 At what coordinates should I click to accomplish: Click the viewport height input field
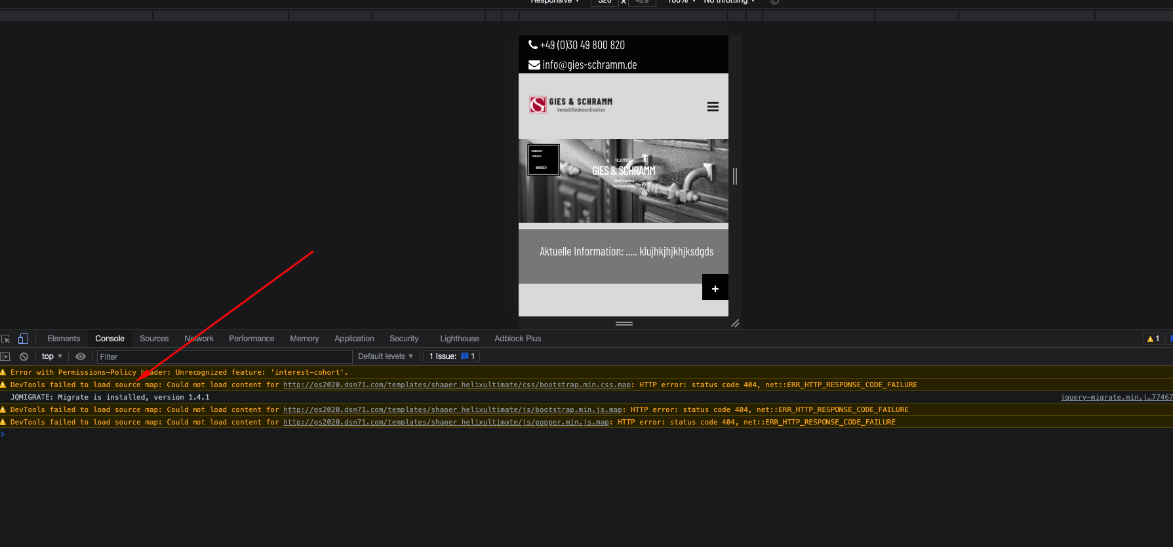tap(642, 2)
